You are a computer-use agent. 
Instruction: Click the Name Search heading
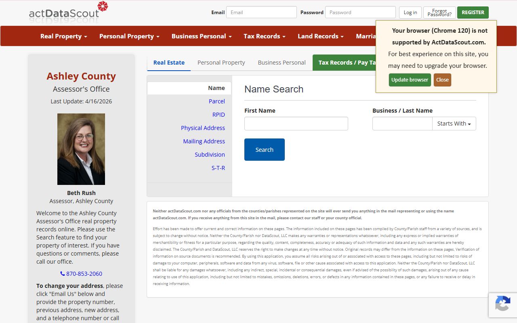[x=274, y=89]
